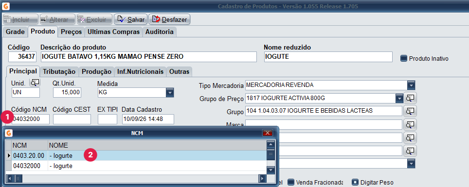469x187 pixels.
Task: Open the Ultimas Compras tab
Action: pos(113,32)
